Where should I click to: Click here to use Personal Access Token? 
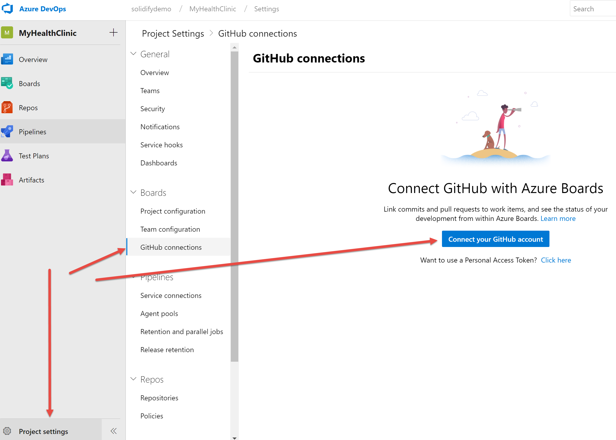[x=556, y=260]
